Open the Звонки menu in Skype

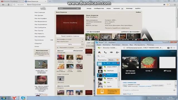(125, 45)
